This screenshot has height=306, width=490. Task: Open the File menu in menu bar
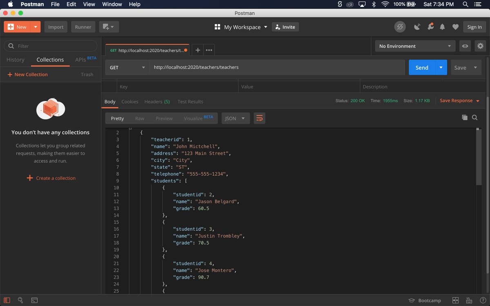[x=55, y=4]
